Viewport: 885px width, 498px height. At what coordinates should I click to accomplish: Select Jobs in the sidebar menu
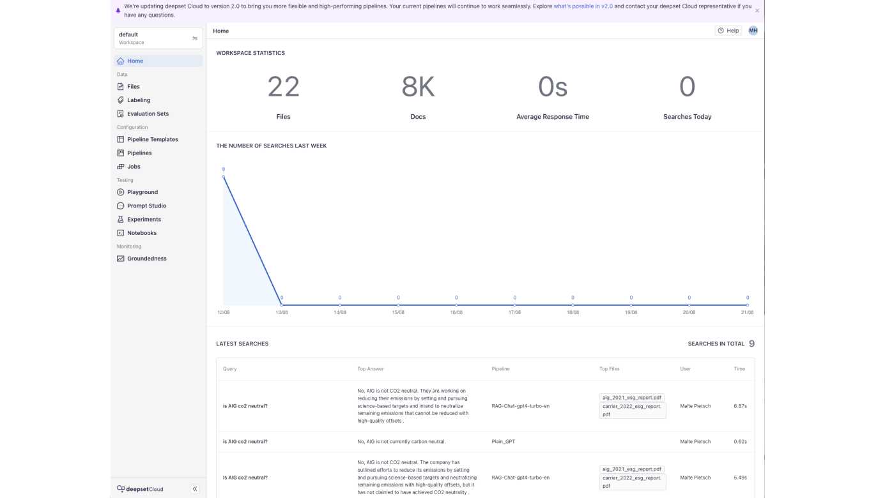click(134, 167)
